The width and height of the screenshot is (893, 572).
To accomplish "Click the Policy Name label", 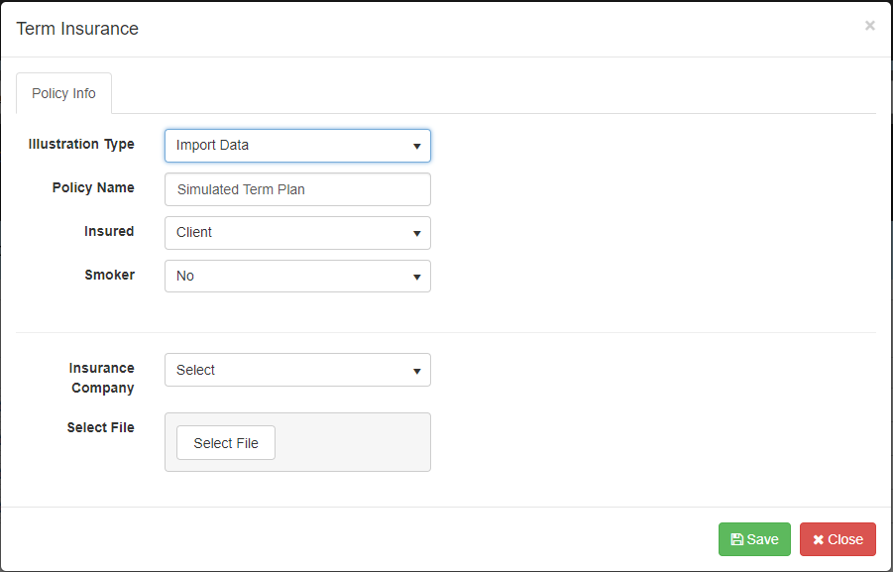I will pyautogui.click(x=93, y=187).
